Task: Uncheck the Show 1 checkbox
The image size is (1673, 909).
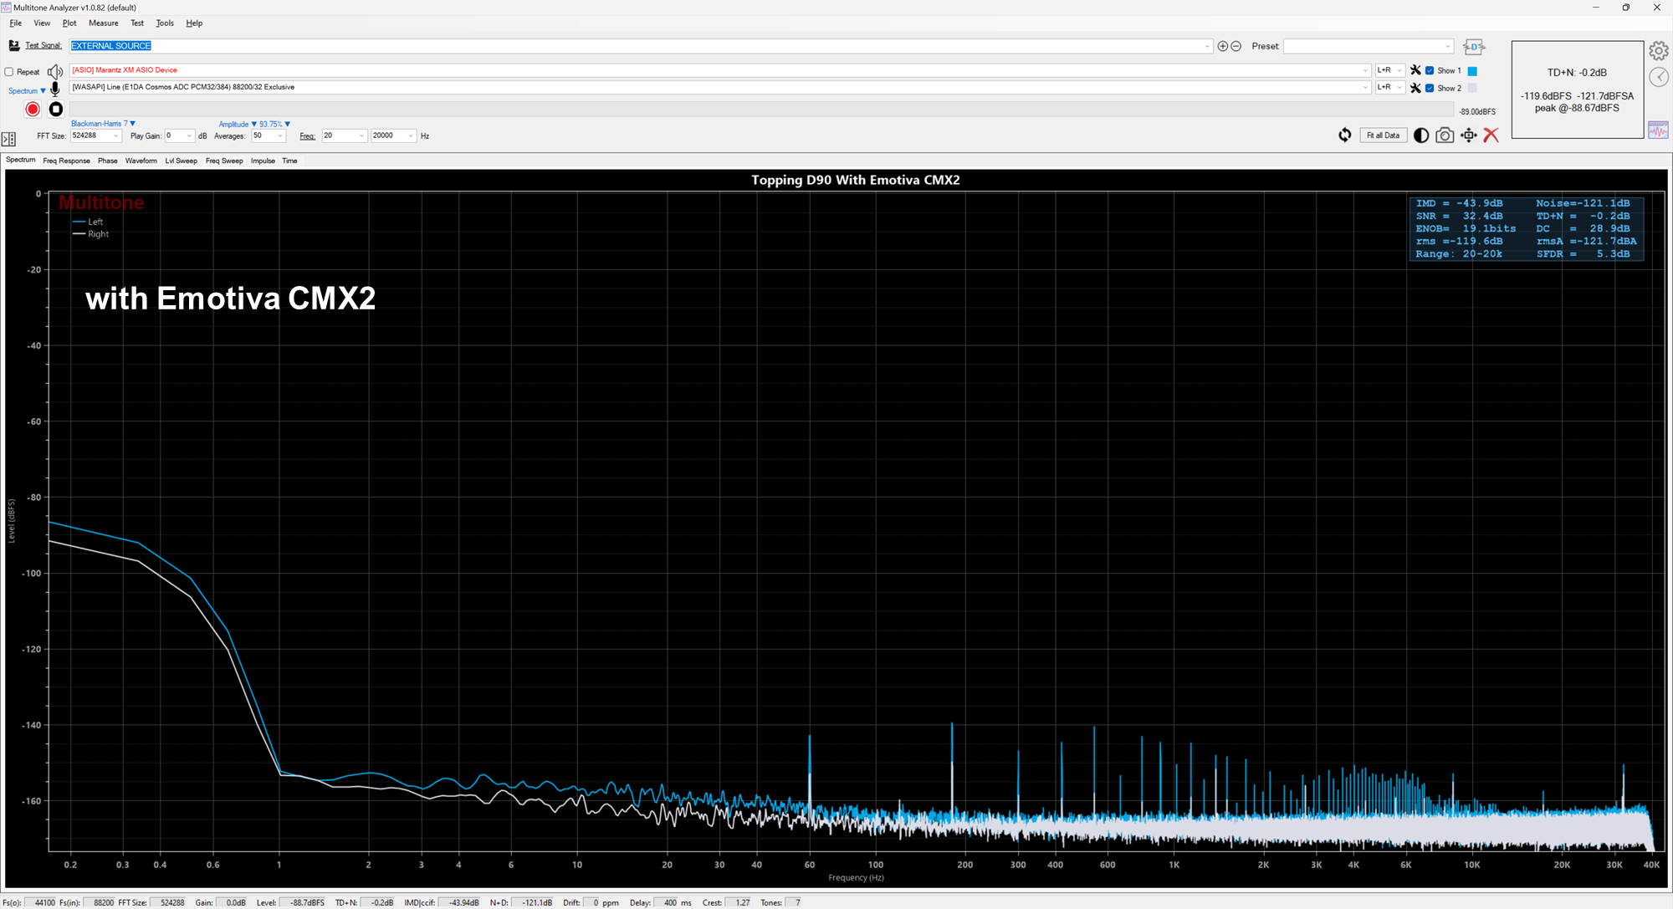Action: 1430,70
